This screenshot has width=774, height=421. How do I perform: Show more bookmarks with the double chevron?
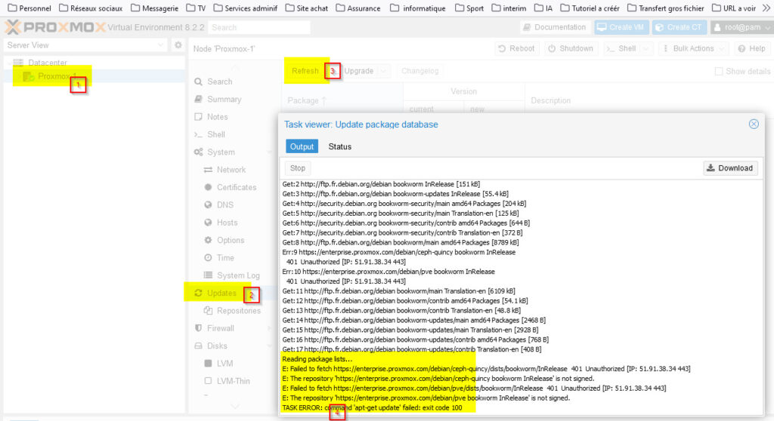[x=766, y=8]
